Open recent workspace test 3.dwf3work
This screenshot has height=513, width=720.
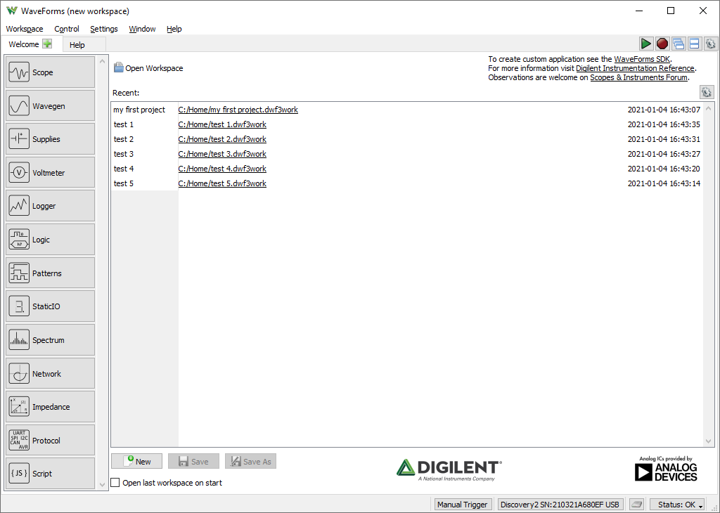[x=222, y=154]
